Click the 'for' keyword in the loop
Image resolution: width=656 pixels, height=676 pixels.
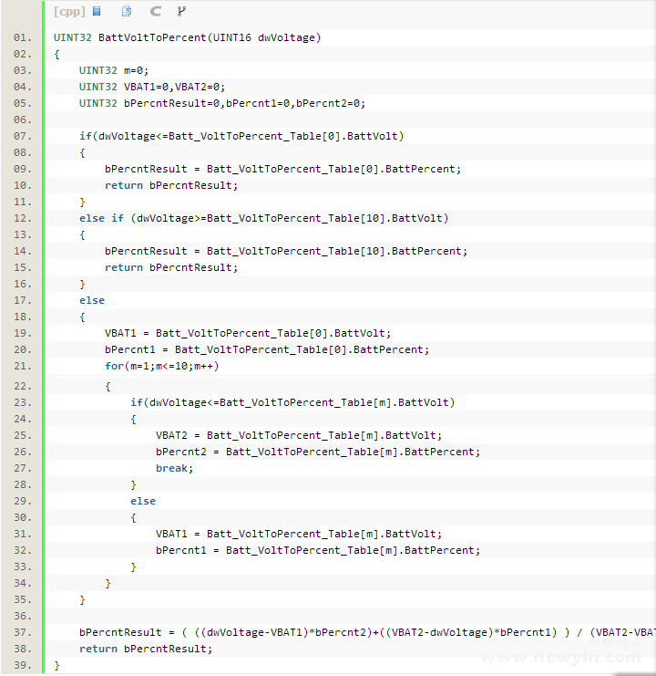point(114,366)
